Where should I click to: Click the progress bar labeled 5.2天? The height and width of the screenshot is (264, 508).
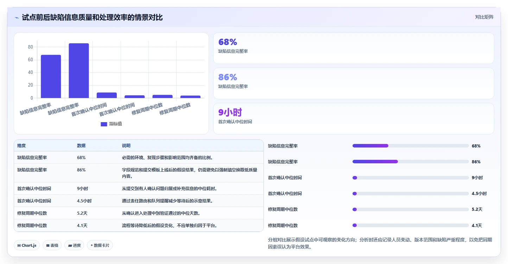pos(411,209)
